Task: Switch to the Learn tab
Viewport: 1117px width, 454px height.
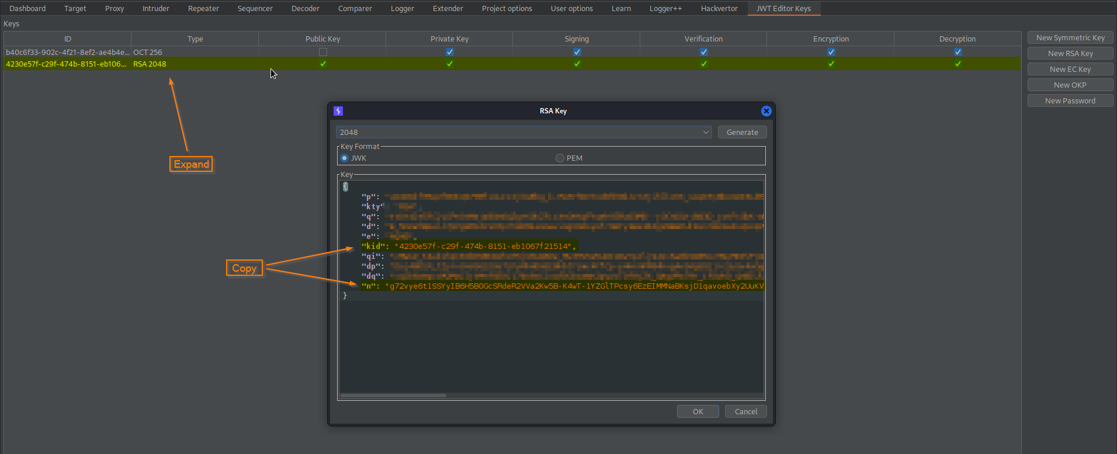Action: point(621,8)
